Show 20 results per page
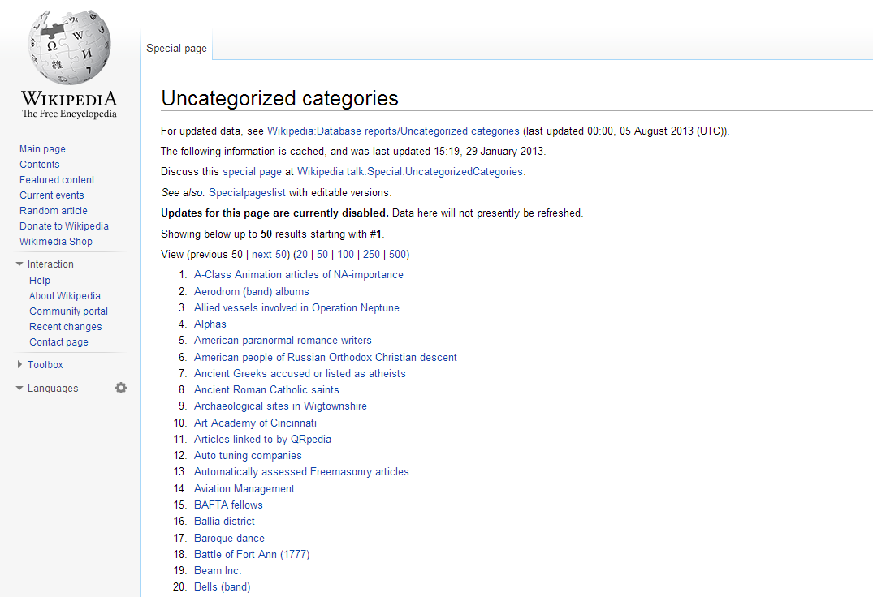The width and height of the screenshot is (873, 597). (302, 255)
